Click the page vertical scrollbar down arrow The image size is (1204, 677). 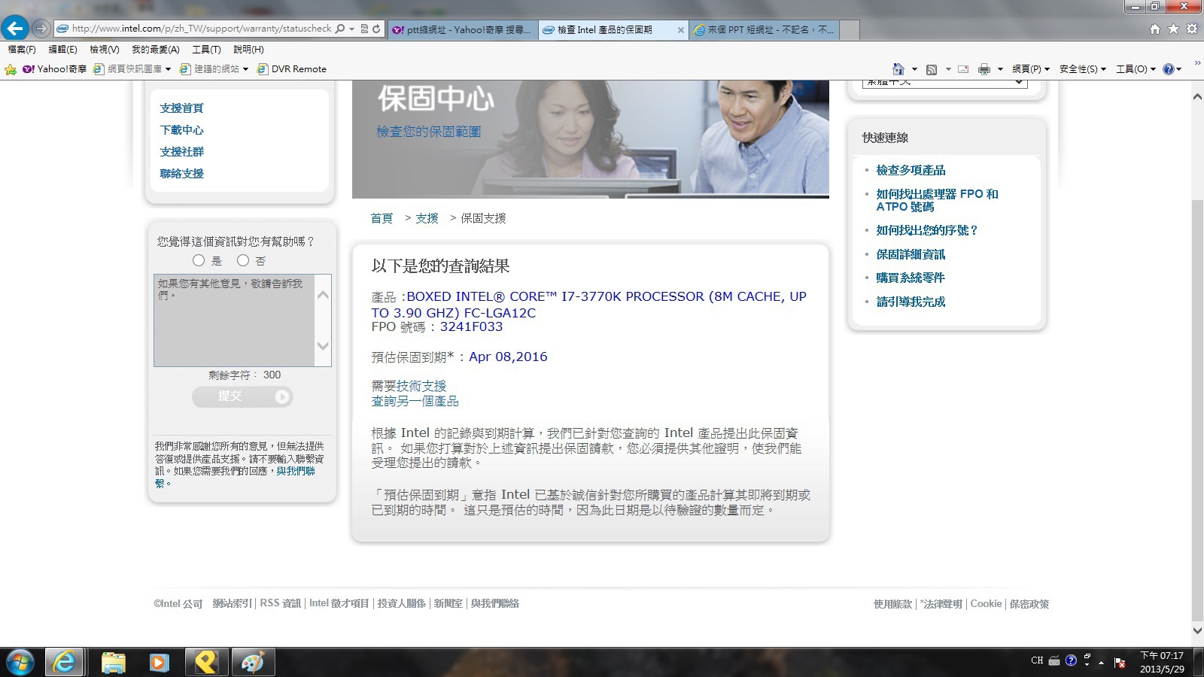coord(1197,630)
